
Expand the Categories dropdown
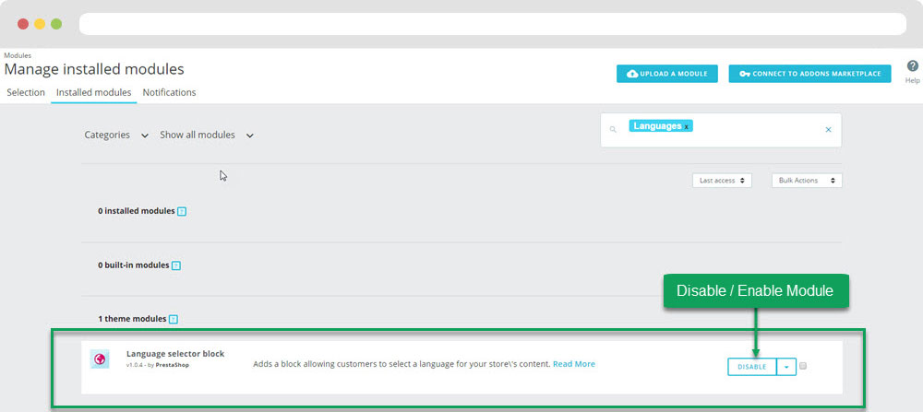click(x=116, y=135)
